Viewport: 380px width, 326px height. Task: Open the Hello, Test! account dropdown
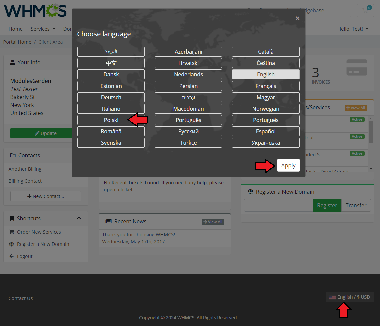point(353,29)
